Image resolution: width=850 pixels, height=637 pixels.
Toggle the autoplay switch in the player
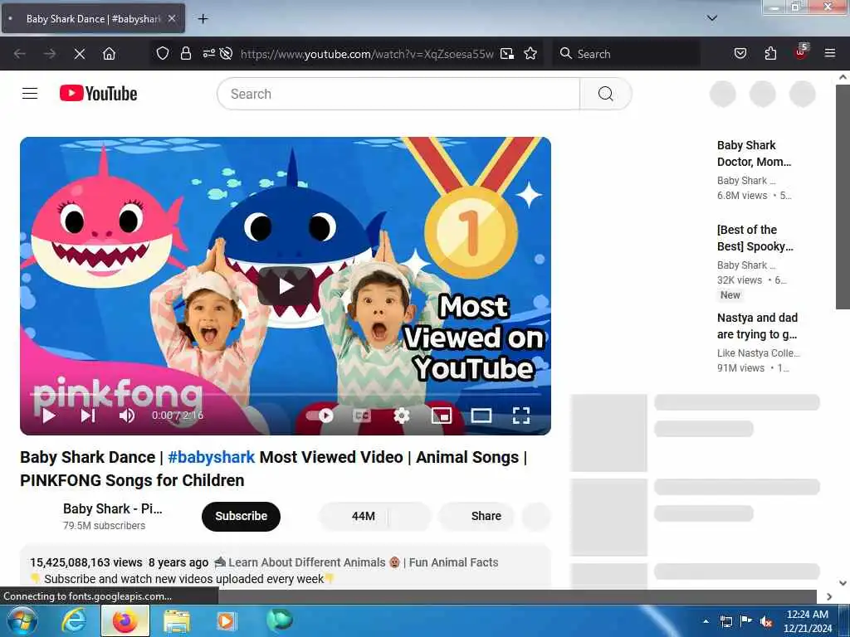point(320,416)
